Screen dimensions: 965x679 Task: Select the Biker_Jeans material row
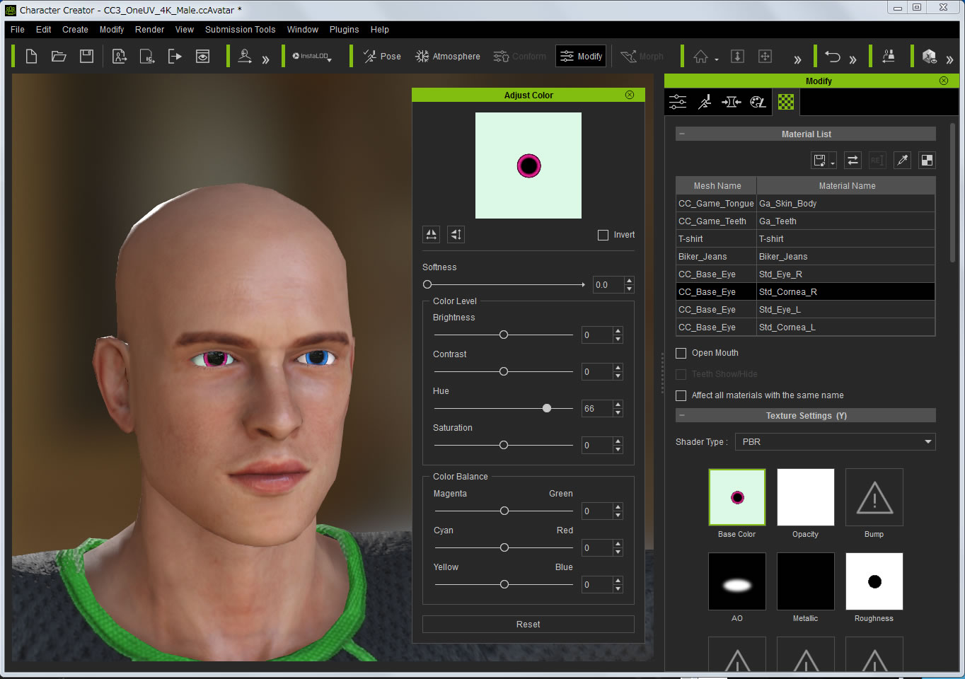[x=805, y=257]
